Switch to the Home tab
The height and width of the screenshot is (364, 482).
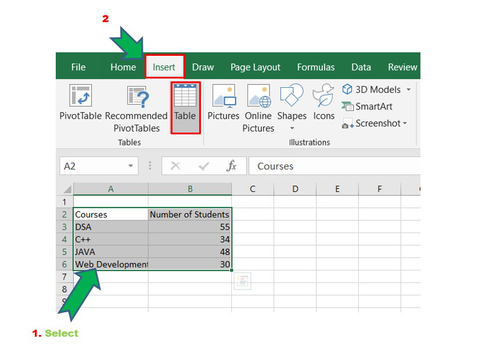[123, 67]
